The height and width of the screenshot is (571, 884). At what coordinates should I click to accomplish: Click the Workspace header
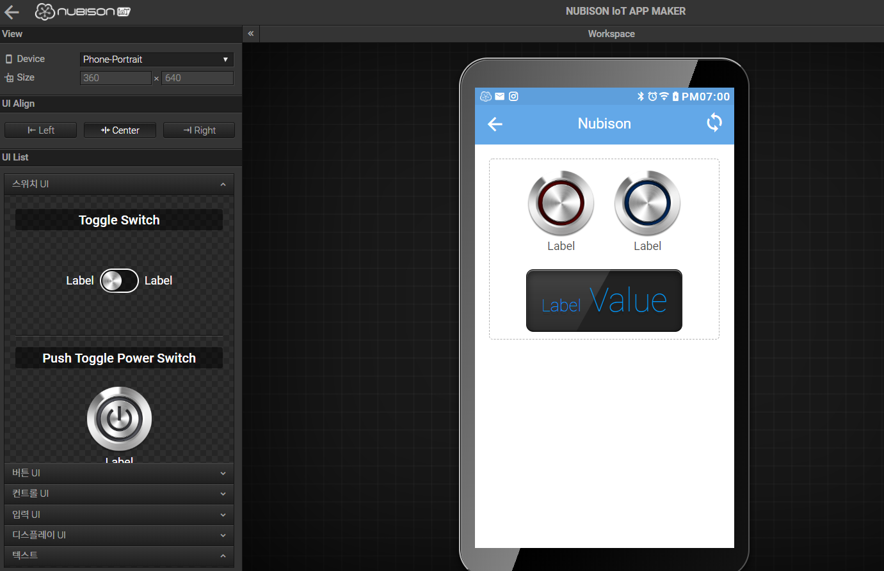pyautogui.click(x=611, y=34)
